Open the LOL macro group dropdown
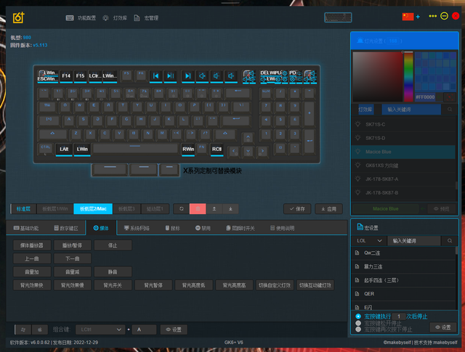465x352 pixels. click(x=369, y=240)
